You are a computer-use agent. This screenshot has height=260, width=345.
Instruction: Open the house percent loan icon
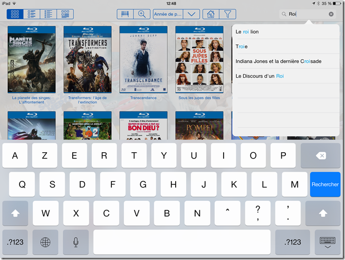211,14
